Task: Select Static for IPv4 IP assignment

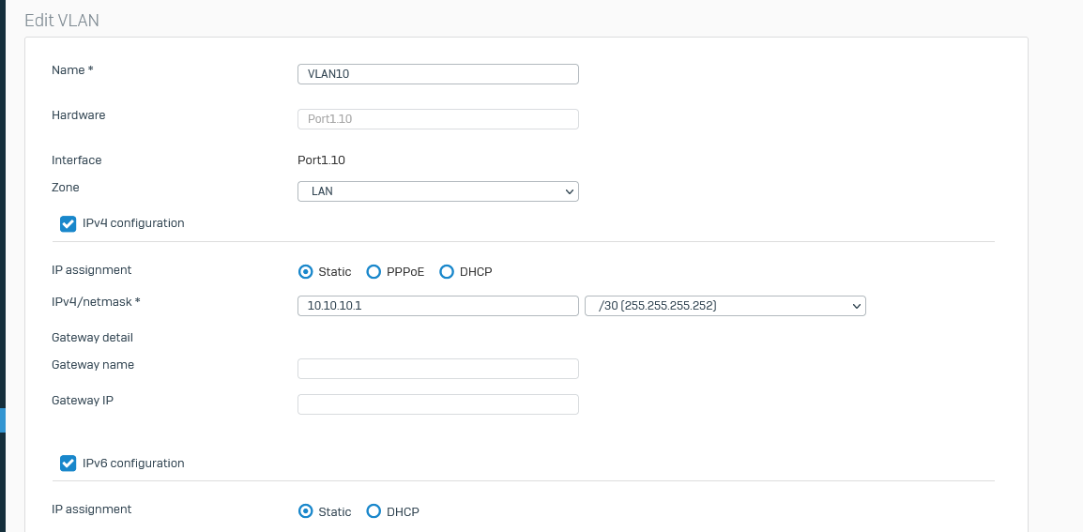Action: tap(305, 271)
